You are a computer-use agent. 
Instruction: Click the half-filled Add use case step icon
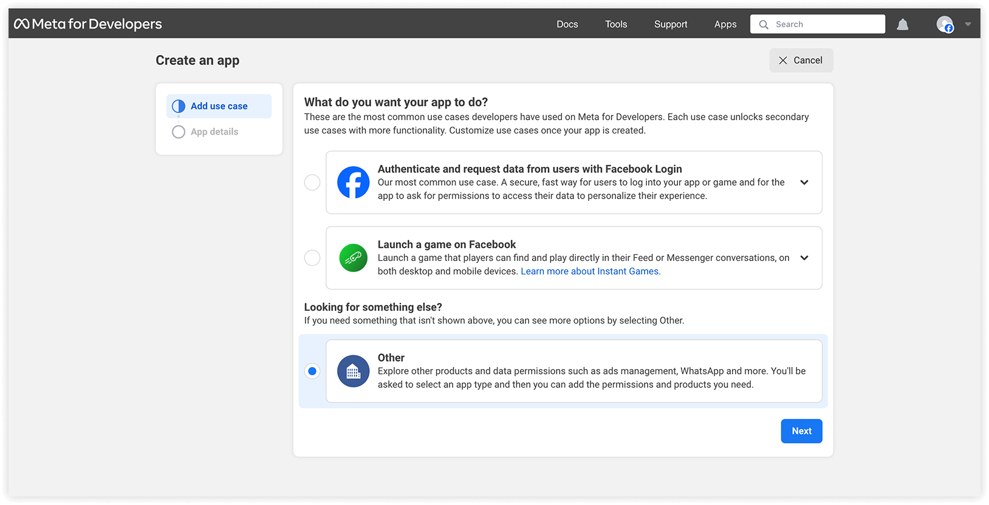point(179,106)
